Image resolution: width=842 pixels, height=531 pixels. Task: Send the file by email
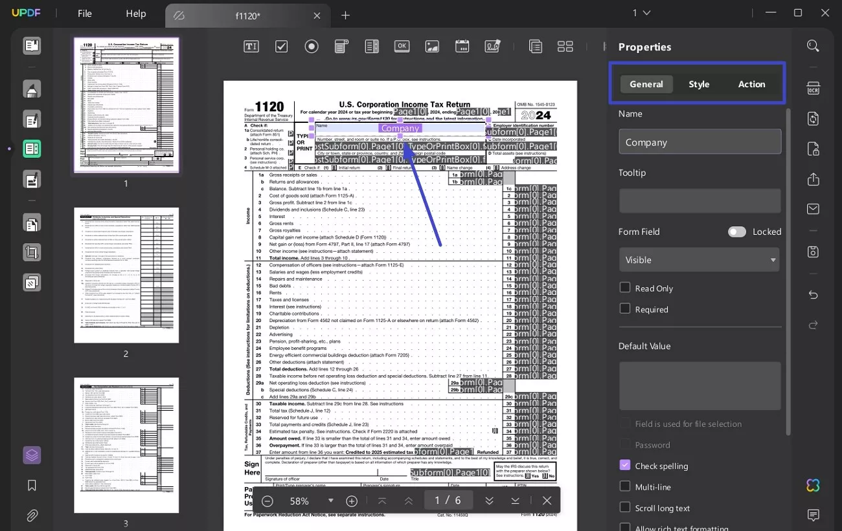pyautogui.click(x=814, y=209)
